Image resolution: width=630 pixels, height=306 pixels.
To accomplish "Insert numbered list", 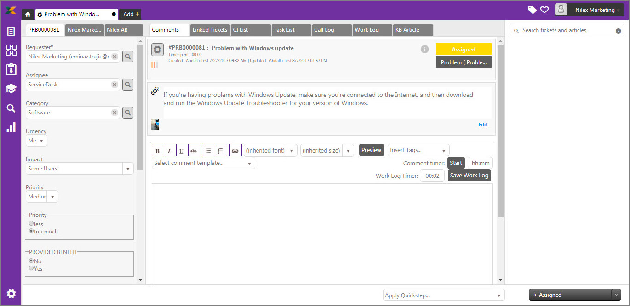I will [221, 151].
